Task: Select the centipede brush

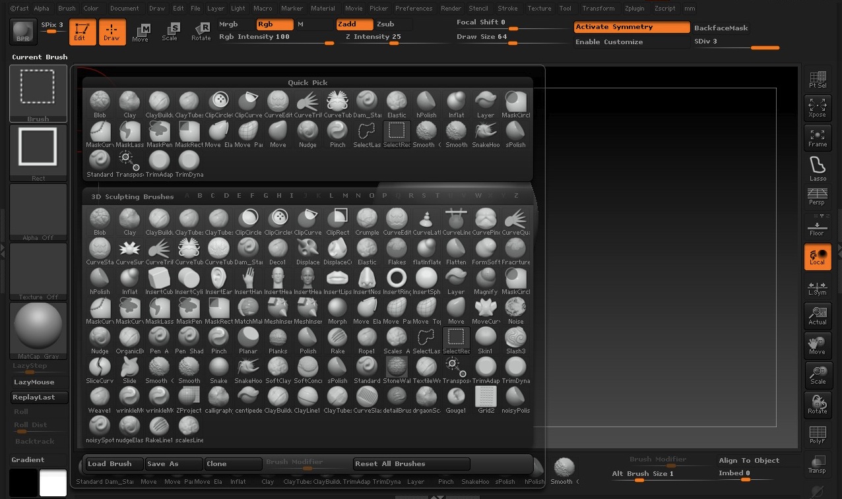Action: pos(248,399)
